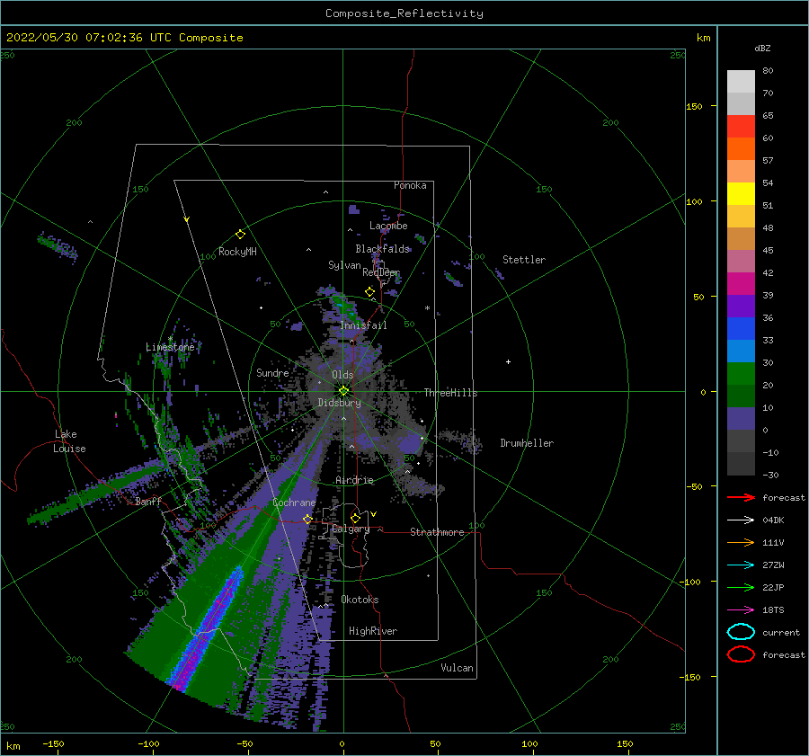Screen dimensions: 809x756
Task: Click the Composite_Reflectivity title
Action: pos(404,13)
